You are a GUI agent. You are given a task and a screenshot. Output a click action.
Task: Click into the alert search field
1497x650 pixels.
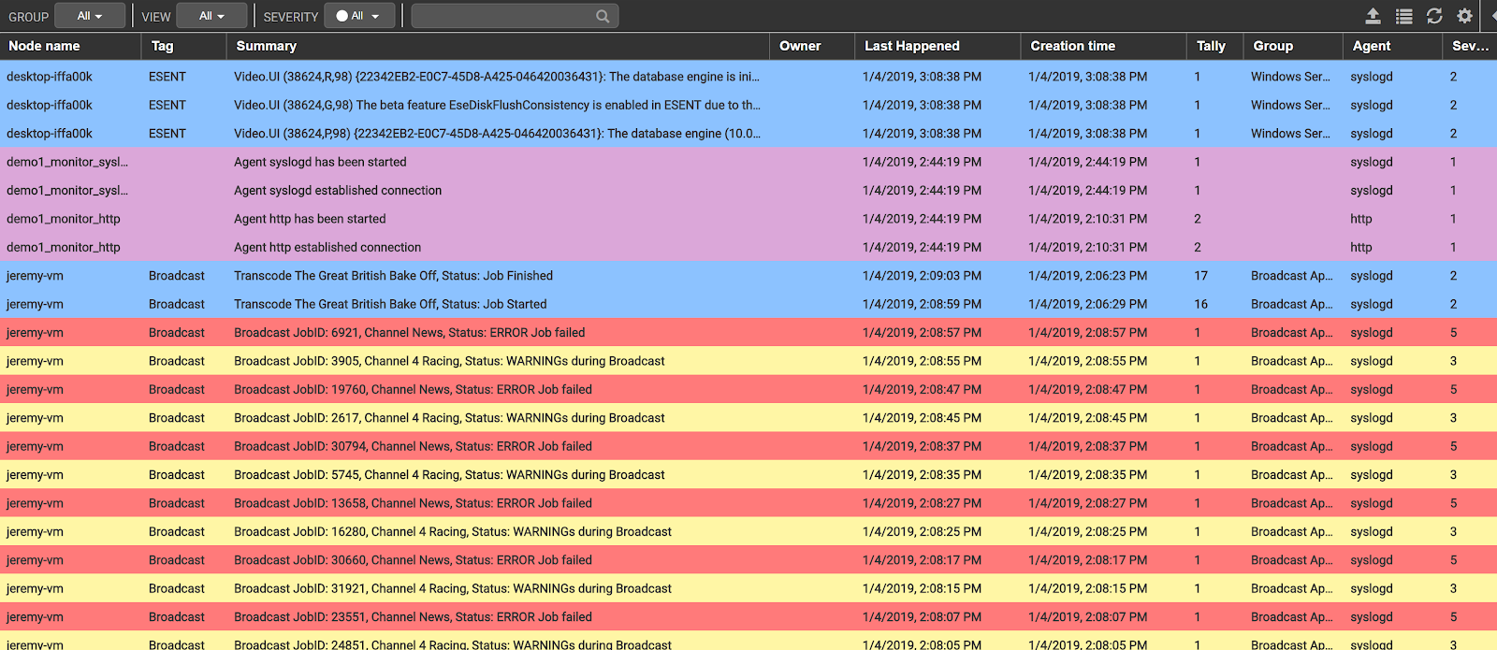tap(515, 16)
